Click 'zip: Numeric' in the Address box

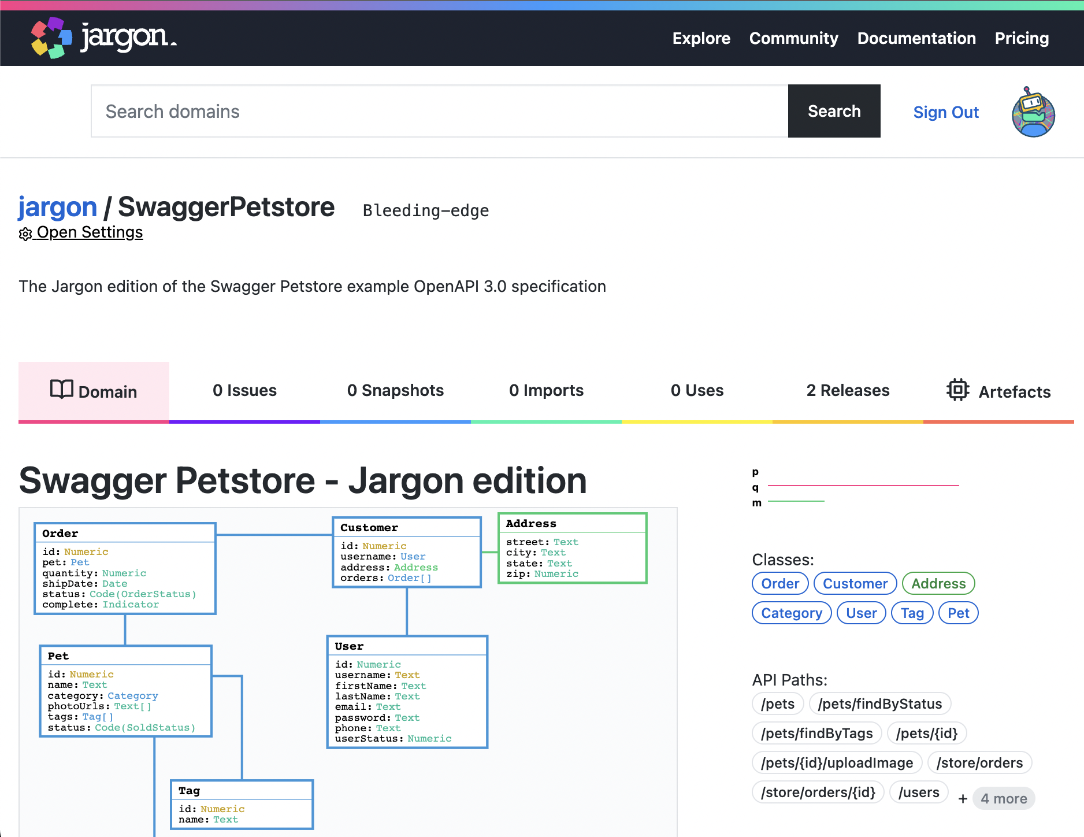tap(542, 573)
